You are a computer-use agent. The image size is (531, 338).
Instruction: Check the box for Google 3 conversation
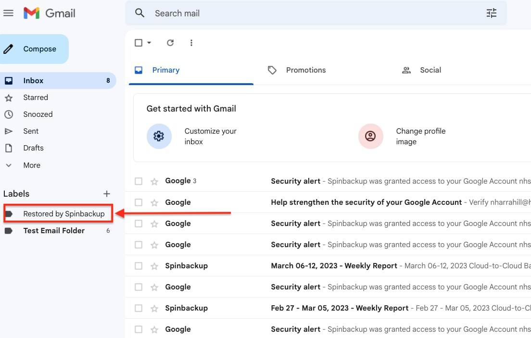tap(139, 181)
